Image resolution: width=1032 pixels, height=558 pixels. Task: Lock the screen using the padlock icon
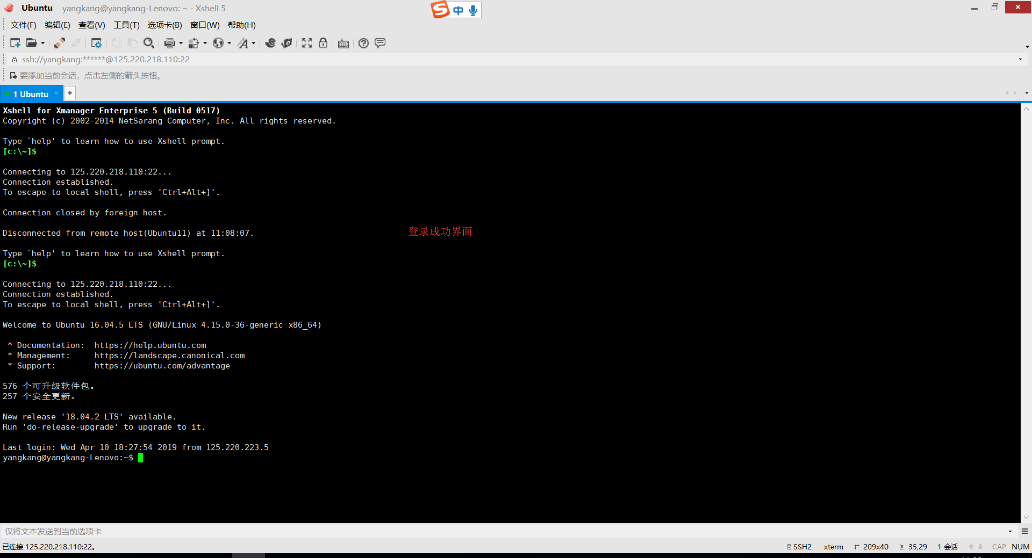pyautogui.click(x=323, y=43)
